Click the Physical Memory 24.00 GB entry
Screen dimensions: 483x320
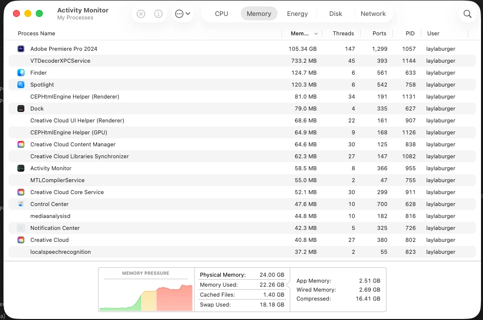[x=242, y=275]
